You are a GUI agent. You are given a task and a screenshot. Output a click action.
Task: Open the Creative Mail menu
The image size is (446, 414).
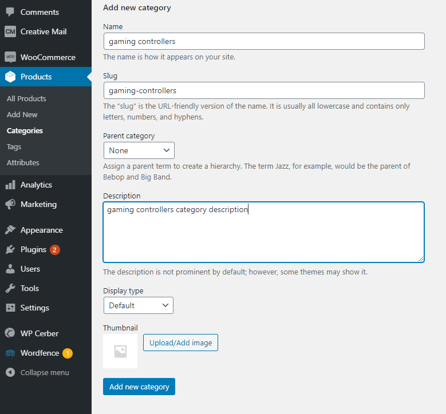pos(46,31)
